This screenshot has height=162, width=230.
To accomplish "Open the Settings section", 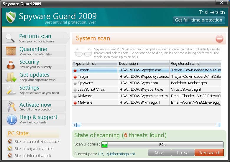I will pyautogui.click(x=34, y=90).
